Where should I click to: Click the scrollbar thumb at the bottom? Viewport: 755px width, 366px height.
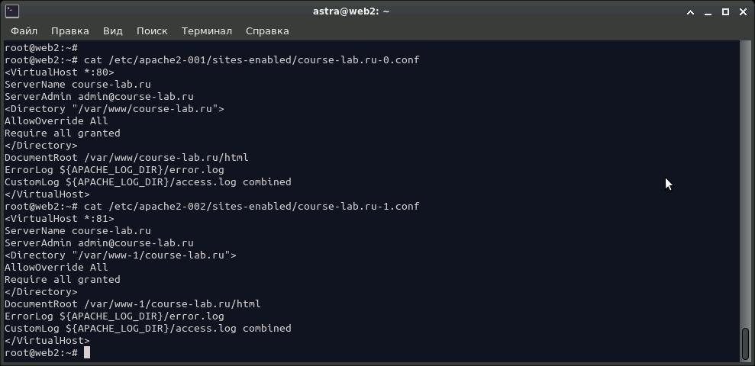tap(746, 343)
